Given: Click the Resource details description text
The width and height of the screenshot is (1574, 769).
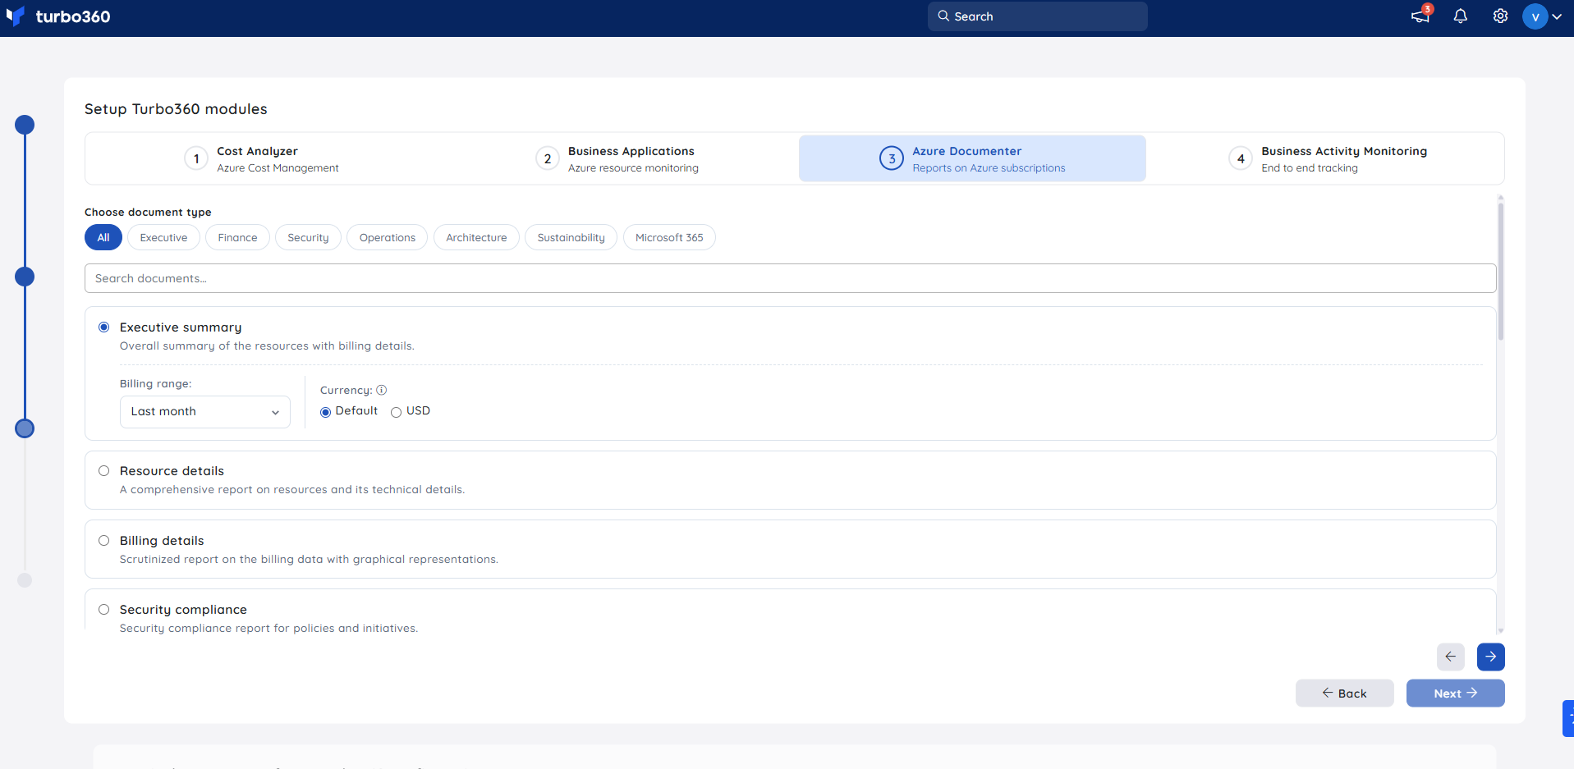Looking at the screenshot, I should point(292,490).
